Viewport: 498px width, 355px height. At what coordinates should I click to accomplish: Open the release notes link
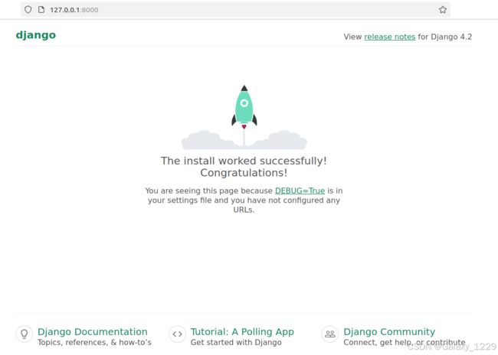coord(390,37)
